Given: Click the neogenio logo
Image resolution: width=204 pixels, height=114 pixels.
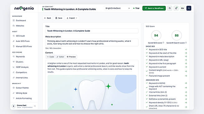Looking at the screenshot, I should click(x=24, y=8).
